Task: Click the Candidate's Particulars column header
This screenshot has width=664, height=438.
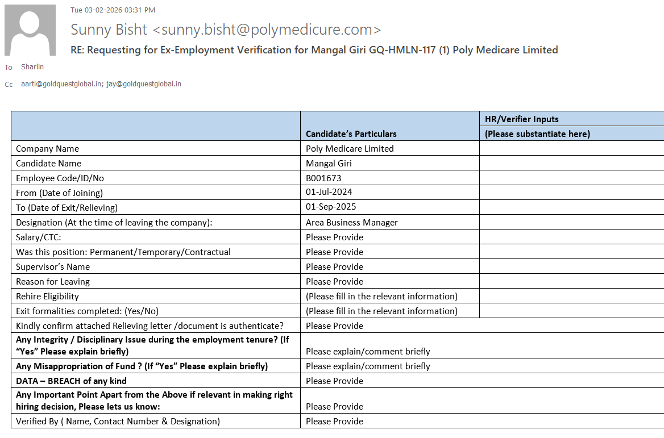Action: 351,134
